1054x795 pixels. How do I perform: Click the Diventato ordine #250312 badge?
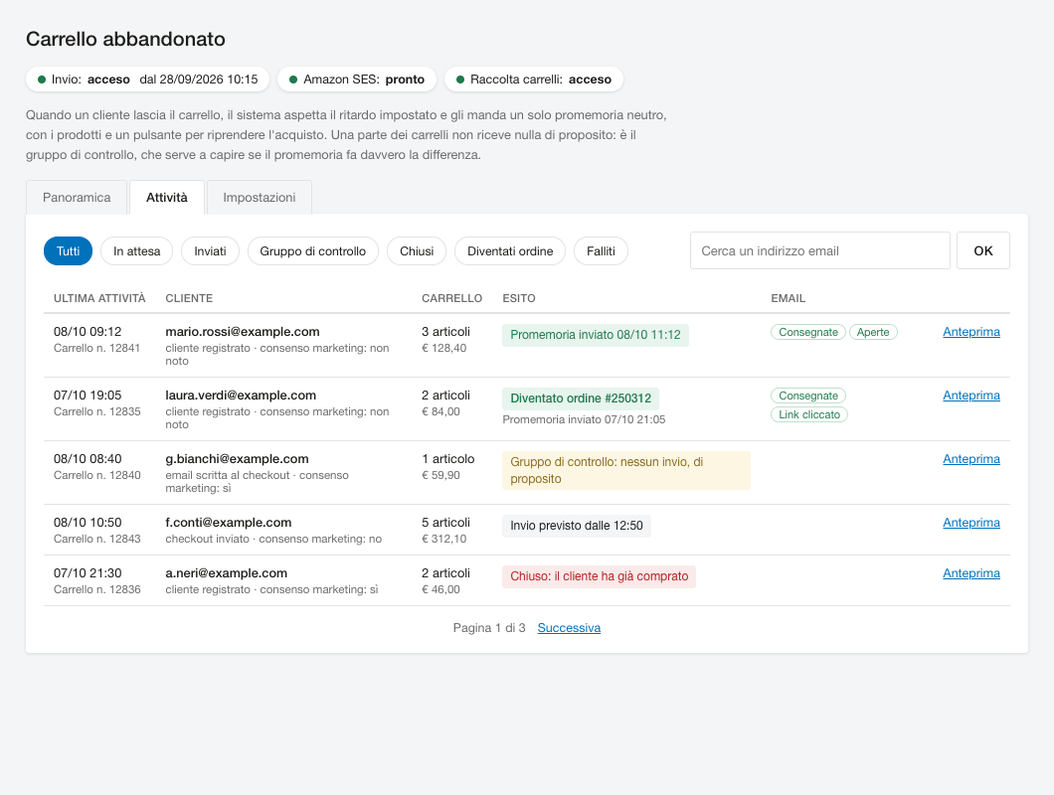click(x=581, y=398)
